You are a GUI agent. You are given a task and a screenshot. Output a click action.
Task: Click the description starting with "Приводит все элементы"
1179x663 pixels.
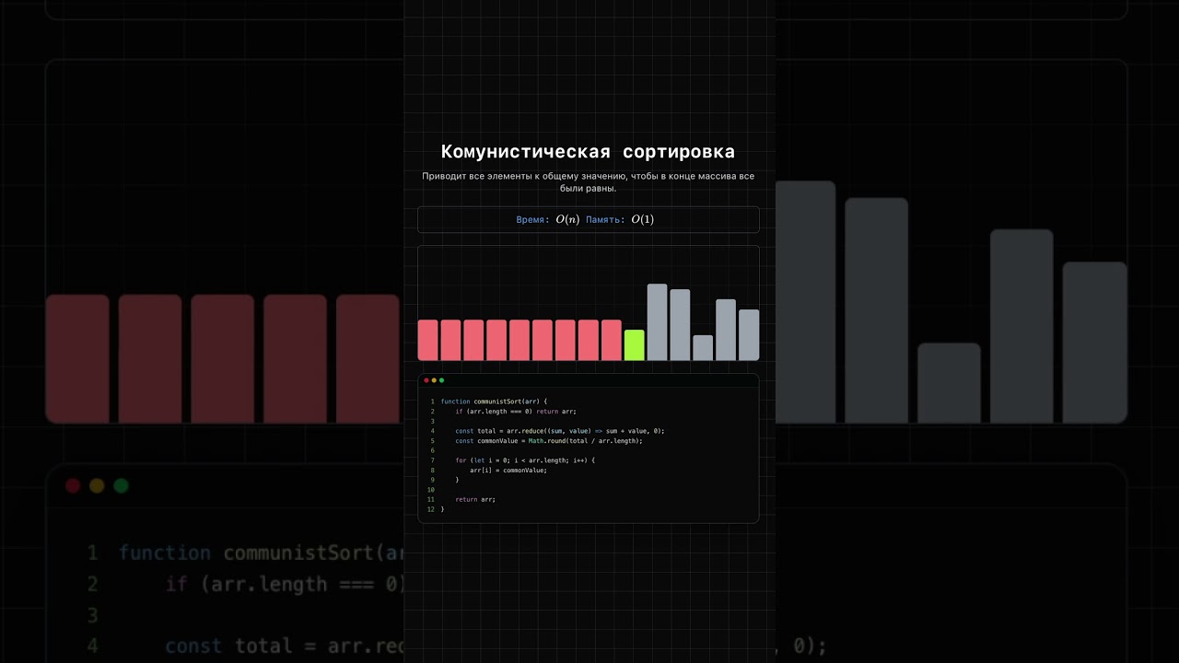pyautogui.click(x=588, y=181)
